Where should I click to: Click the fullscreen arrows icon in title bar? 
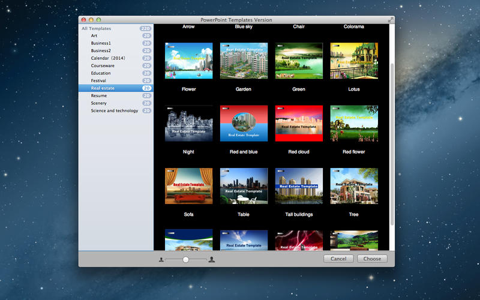coord(391,20)
